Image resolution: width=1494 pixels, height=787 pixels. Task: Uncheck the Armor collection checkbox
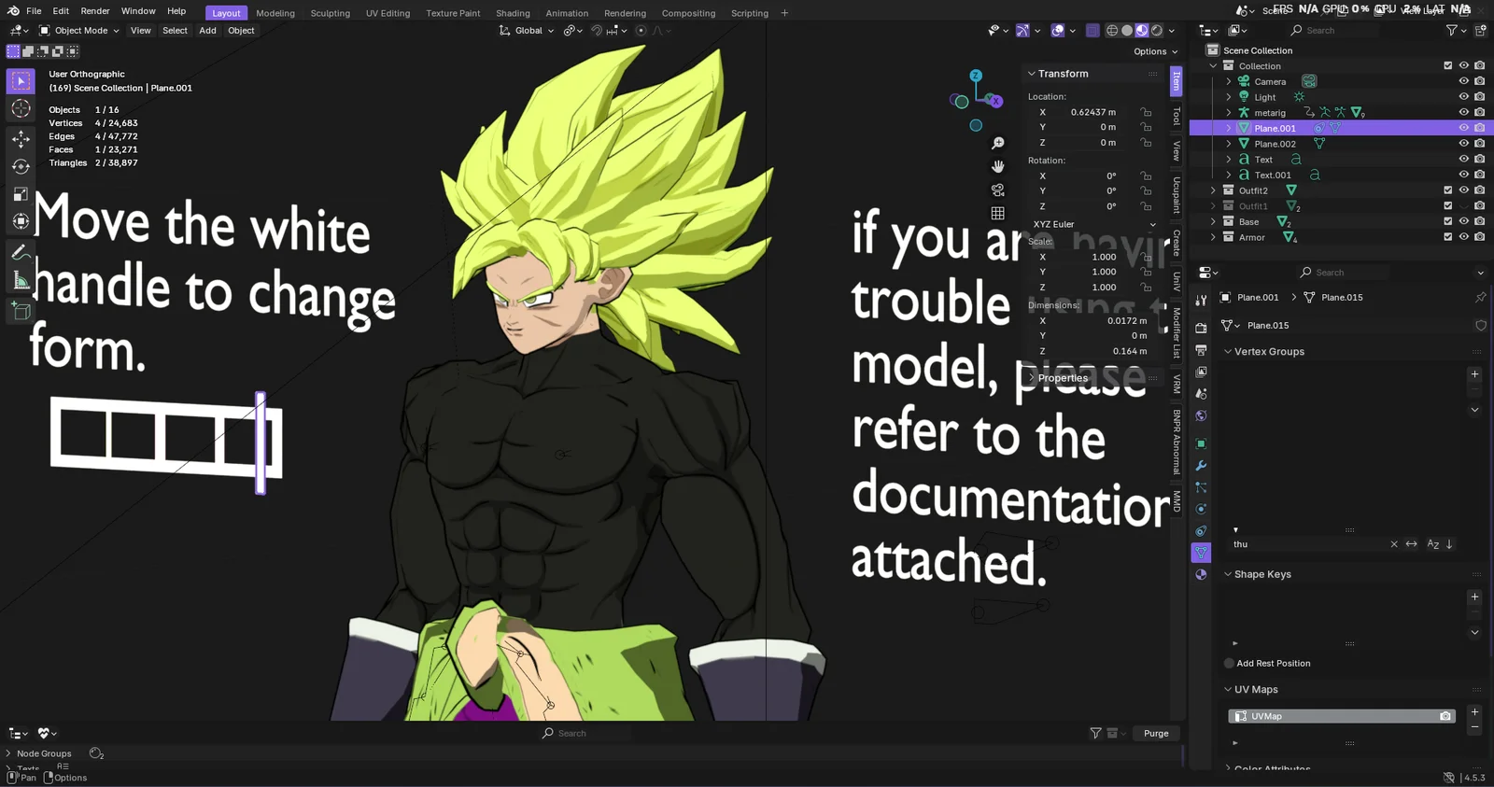[1448, 237]
